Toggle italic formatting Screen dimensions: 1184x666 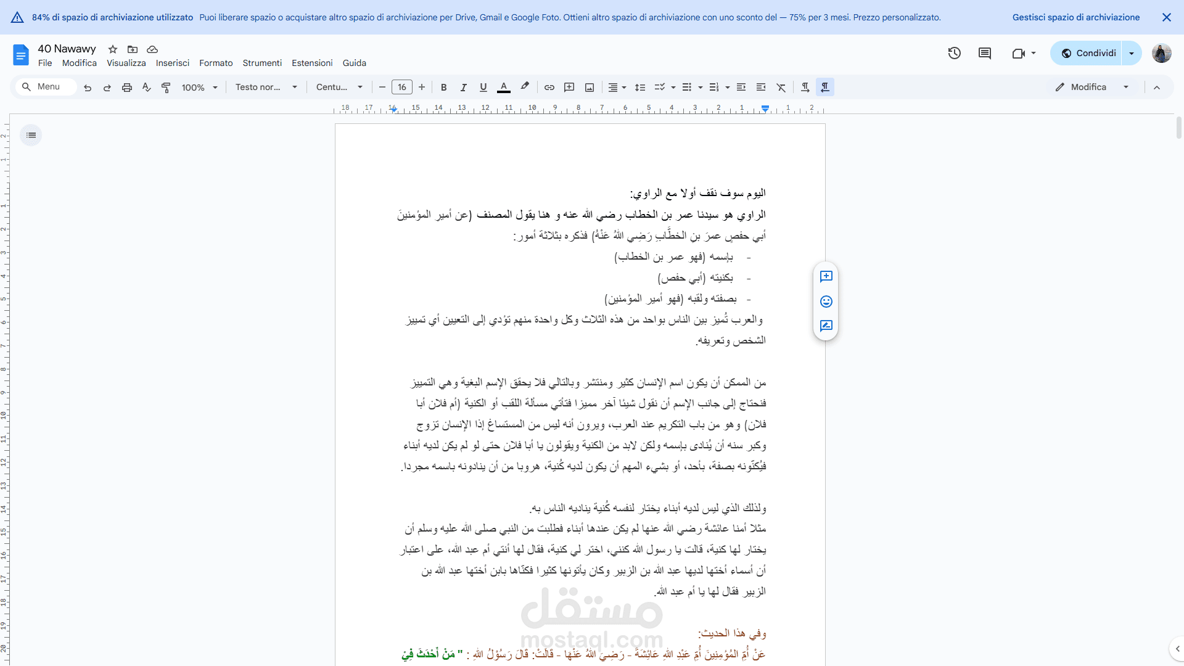pyautogui.click(x=464, y=88)
